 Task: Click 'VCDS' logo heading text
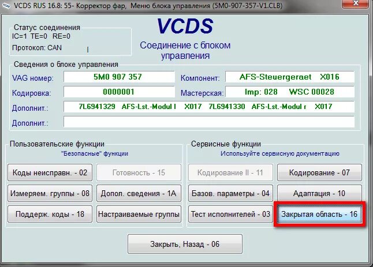(x=185, y=26)
